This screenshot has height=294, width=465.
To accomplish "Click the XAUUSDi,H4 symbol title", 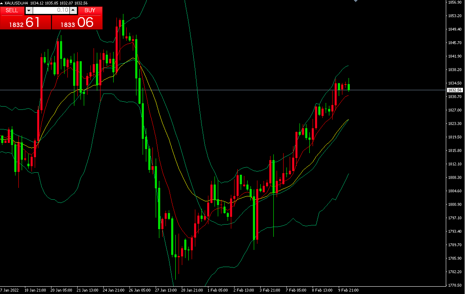I will [x=16, y=3].
